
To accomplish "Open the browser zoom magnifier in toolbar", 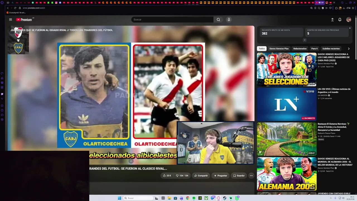I will (311, 8).
